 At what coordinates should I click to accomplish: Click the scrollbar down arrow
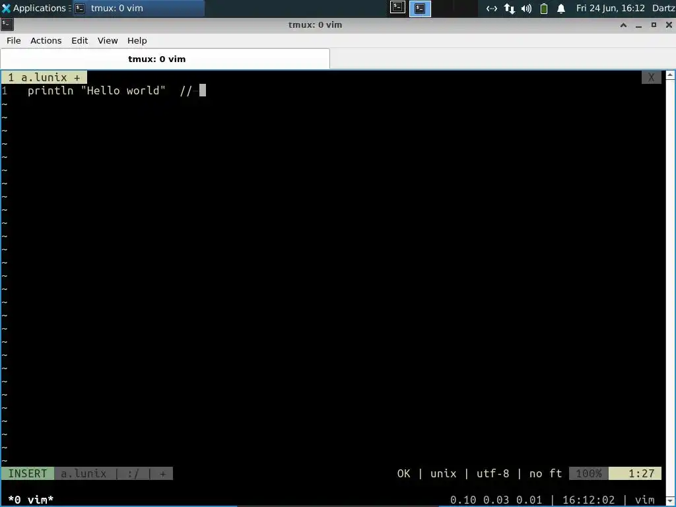(x=671, y=501)
